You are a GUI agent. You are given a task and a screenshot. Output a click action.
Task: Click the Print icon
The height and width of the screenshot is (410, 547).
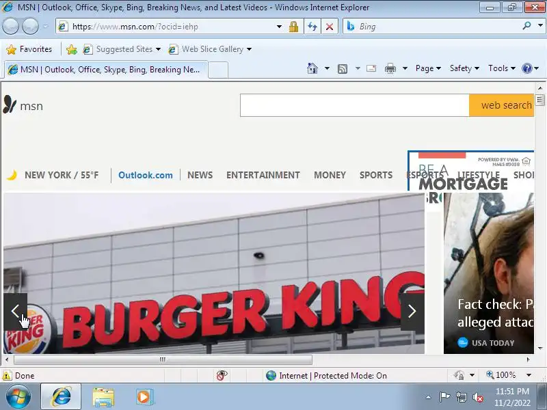[x=390, y=69]
